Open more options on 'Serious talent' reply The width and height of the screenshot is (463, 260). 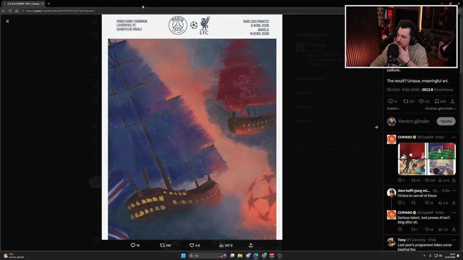pyautogui.click(x=454, y=213)
